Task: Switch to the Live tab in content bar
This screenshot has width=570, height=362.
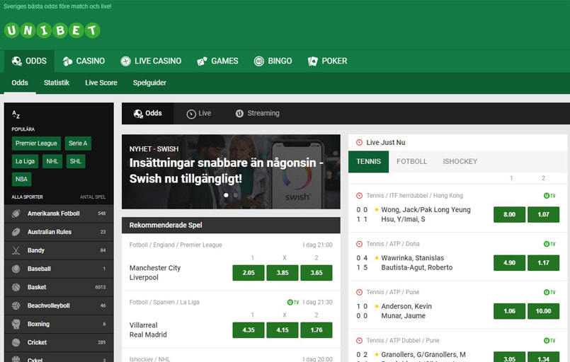Action: 199,113
